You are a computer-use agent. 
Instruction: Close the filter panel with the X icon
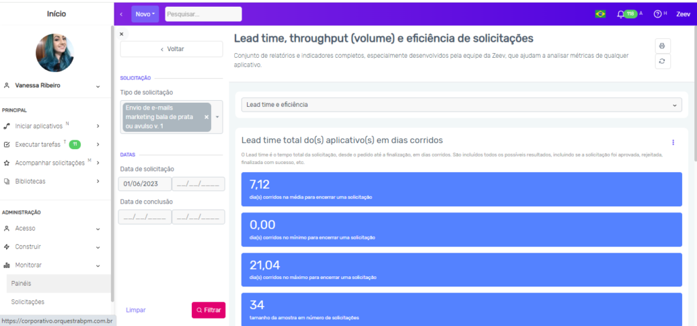point(122,33)
